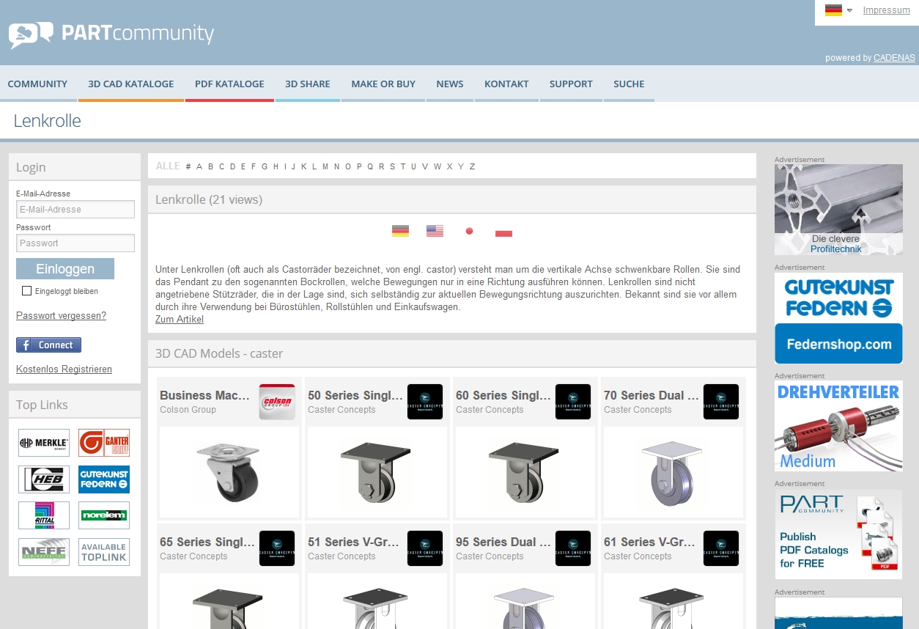Screen dimensions: 919x629
Task: Open the NEFF top link logo
Action: (x=44, y=552)
